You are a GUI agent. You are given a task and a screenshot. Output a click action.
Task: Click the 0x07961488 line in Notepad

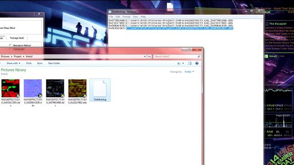[x=170, y=20]
